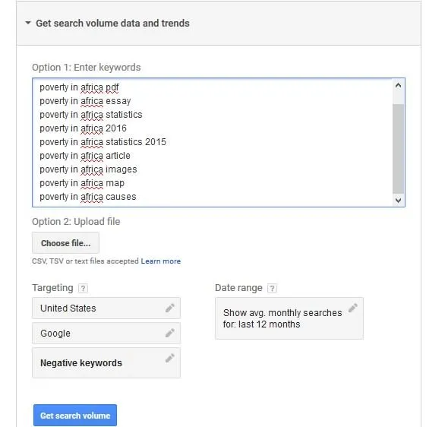Click the Negative keywords edit pencil icon
Viewport: 426px width, 427px height.
coord(170,358)
